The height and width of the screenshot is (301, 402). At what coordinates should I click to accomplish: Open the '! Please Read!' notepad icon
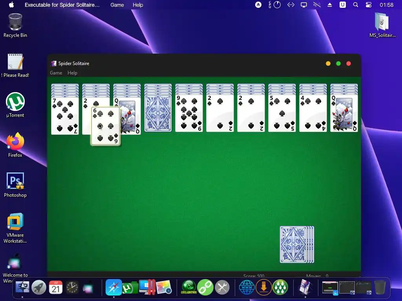15,65
